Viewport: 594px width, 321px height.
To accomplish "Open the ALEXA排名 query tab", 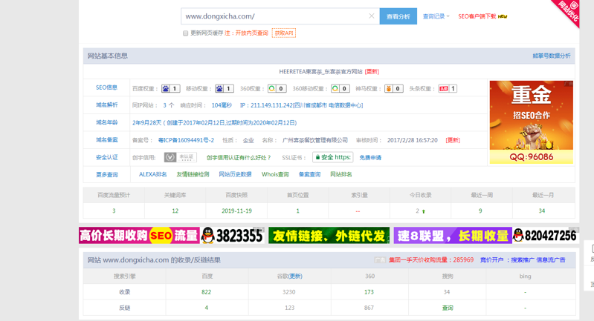I will pos(152,175).
